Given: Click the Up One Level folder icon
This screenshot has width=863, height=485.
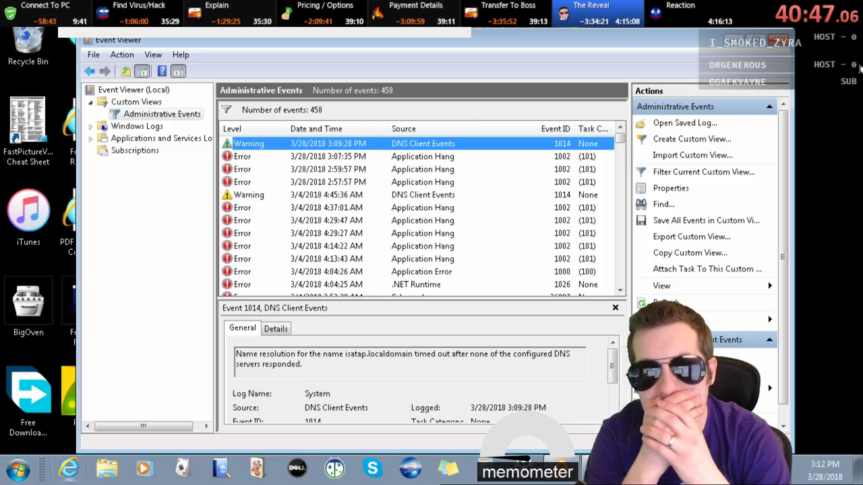Looking at the screenshot, I should [125, 71].
